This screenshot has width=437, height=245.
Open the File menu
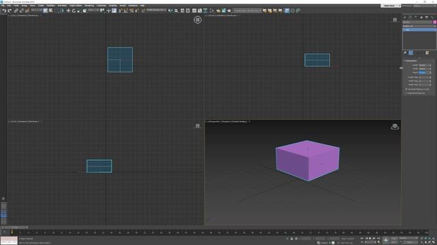(x=3, y=5)
